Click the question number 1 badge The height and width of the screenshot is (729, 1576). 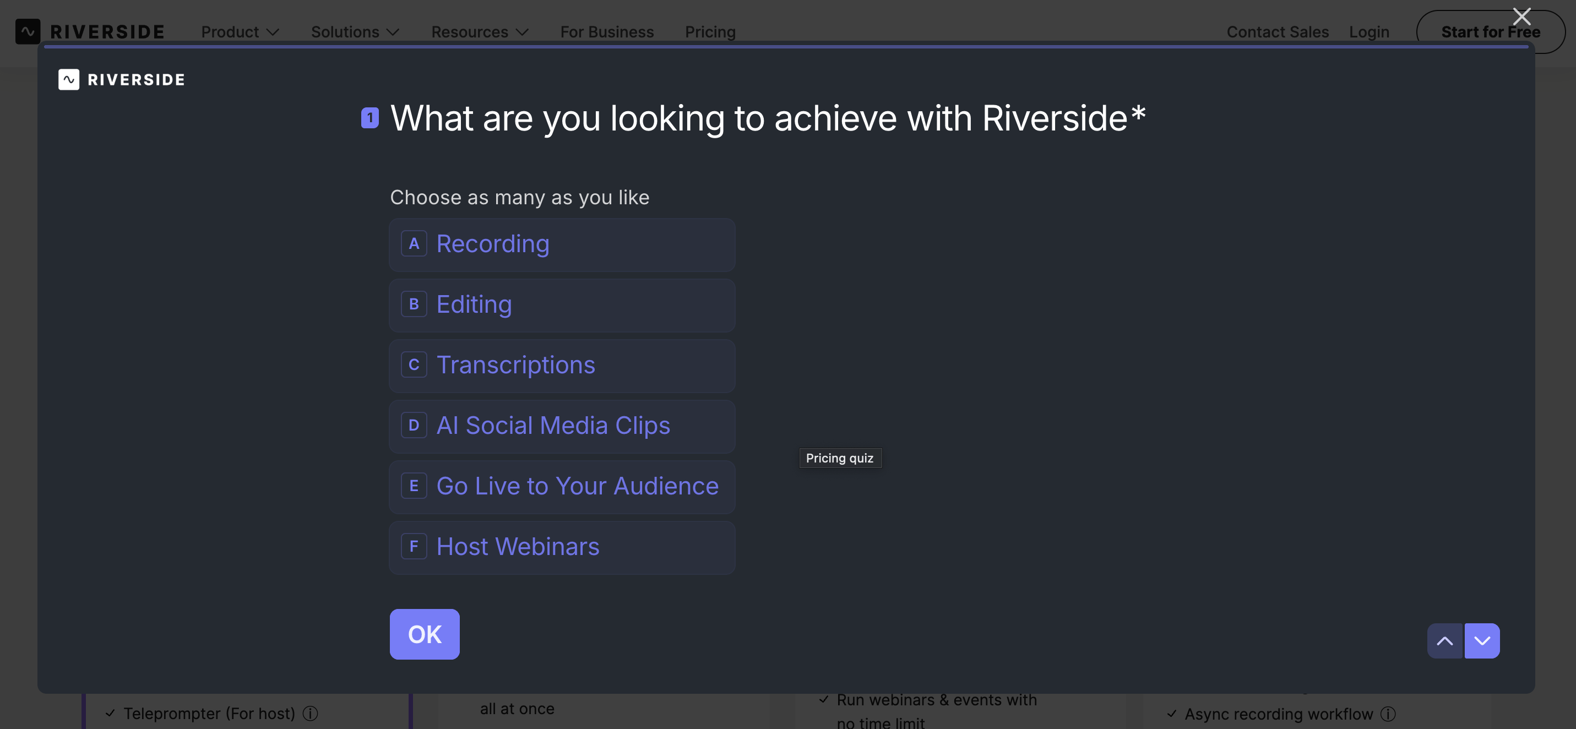point(369,118)
